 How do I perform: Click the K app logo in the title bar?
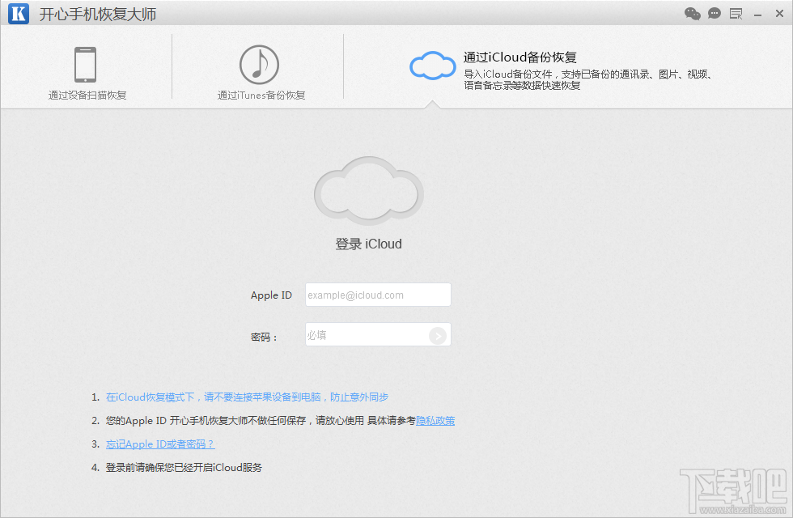(18, 13)
